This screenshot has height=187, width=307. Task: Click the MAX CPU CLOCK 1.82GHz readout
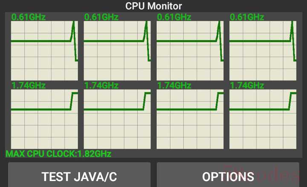click(x=58, y=154)
